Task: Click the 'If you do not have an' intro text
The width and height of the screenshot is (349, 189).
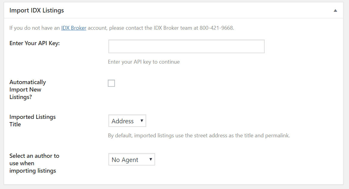Action: [35, 28]
